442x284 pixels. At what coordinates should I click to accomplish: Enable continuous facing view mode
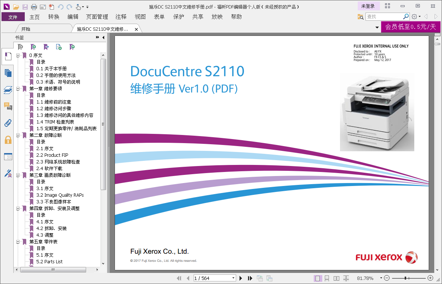coord(346,278)
